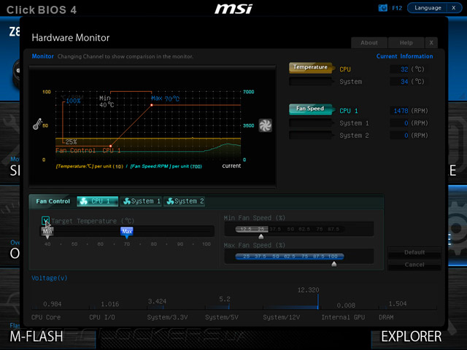Click the fan icon beside the graph
This screenshot has width=467, height=350.
265,125
